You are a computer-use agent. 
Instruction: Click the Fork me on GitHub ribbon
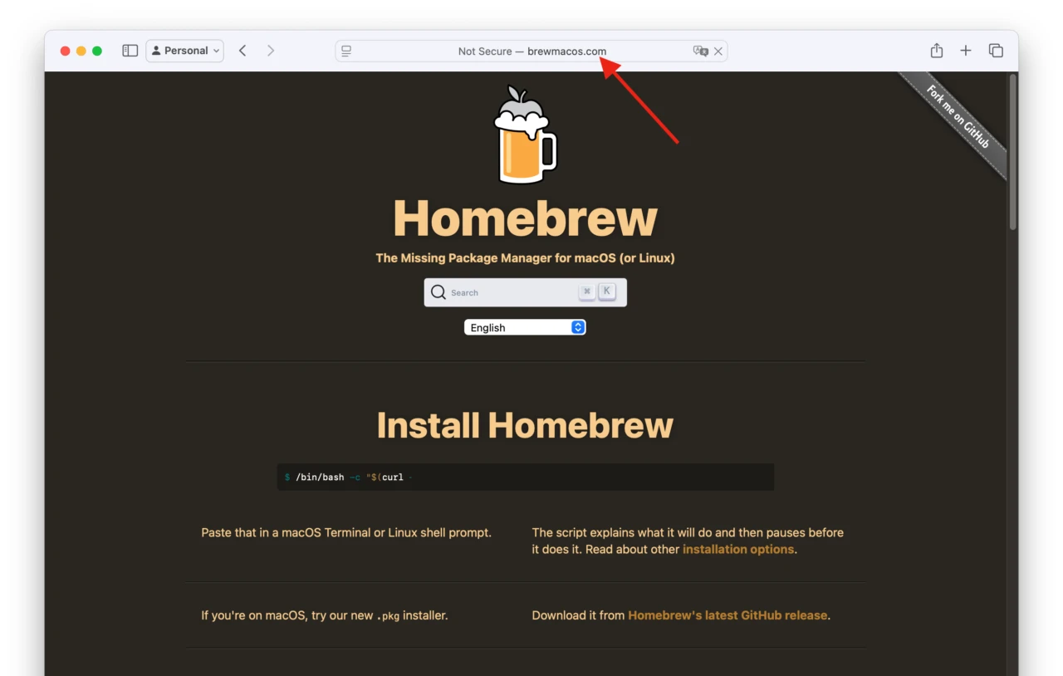957,118
